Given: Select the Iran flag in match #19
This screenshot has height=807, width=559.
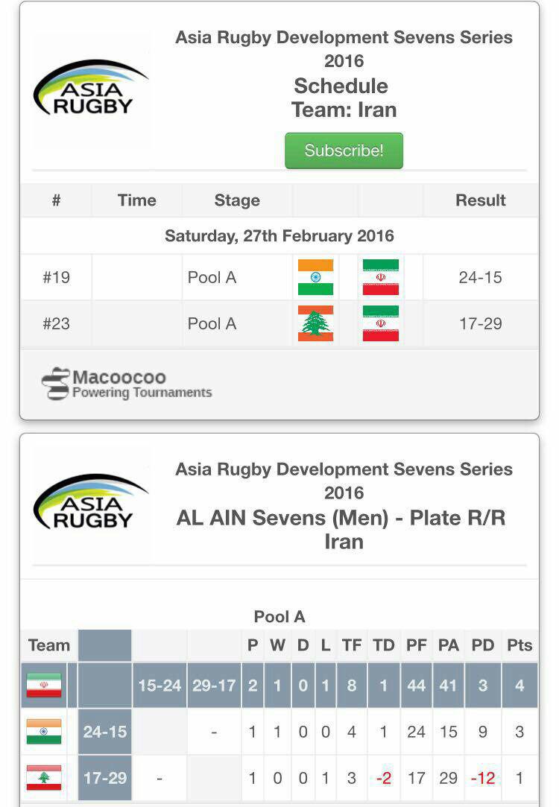Looking at the screenshot, I should tap(381, 277).
